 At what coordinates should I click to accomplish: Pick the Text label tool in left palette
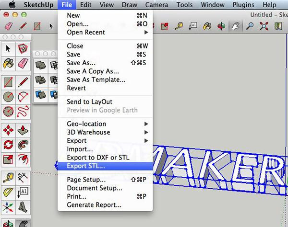tap(23, 193)
